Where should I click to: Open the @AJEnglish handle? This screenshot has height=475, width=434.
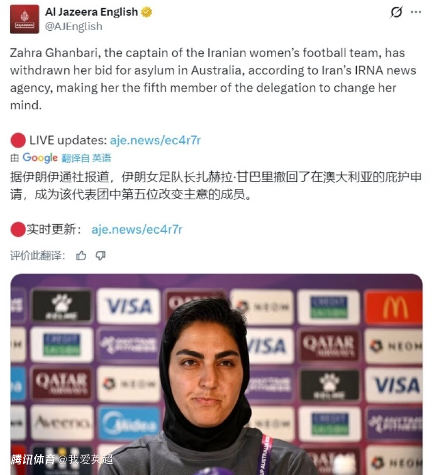click(x=74, y=26)
